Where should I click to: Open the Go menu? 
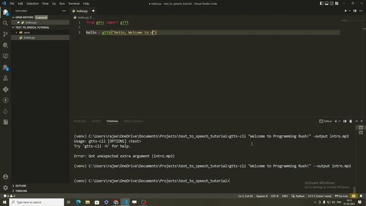coord(54,3)
